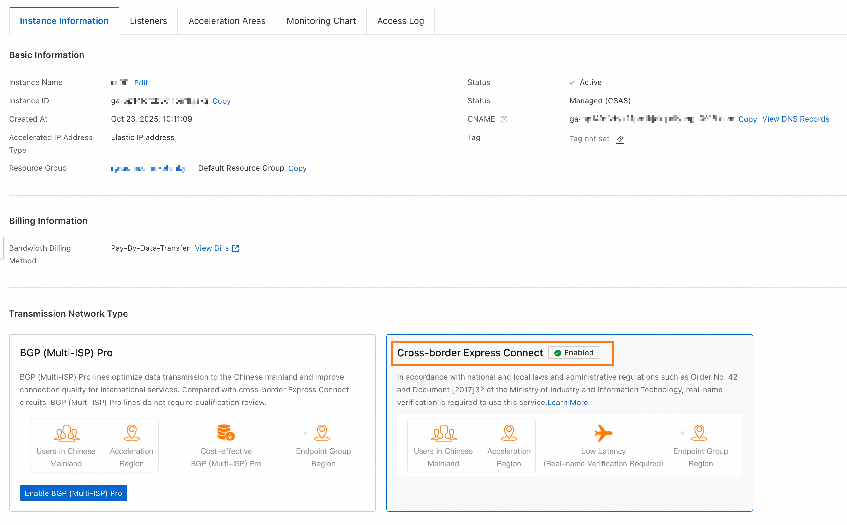
Task: Click Endpoint Group Region pin in Cross-border card
Action: pyautogui.click(x=699, y=433)
